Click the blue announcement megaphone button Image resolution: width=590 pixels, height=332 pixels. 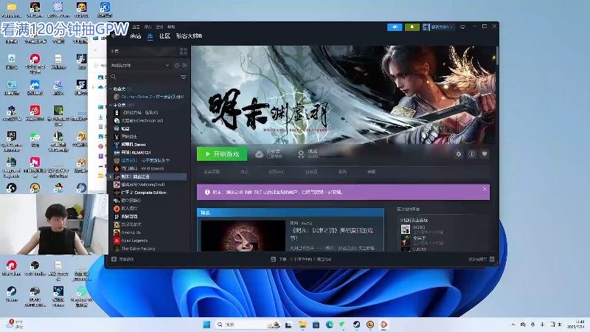click(395, 27)
